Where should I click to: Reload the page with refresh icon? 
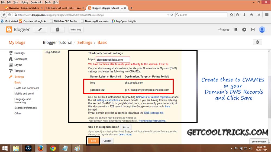[172, 15]
